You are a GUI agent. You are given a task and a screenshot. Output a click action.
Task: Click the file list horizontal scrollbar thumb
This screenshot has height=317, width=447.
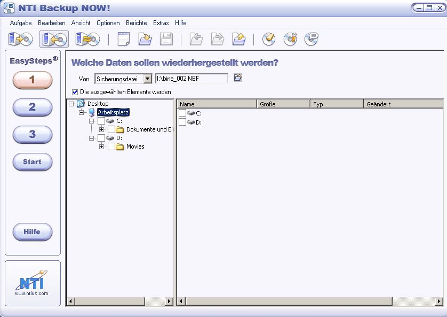tap(289, 301)
